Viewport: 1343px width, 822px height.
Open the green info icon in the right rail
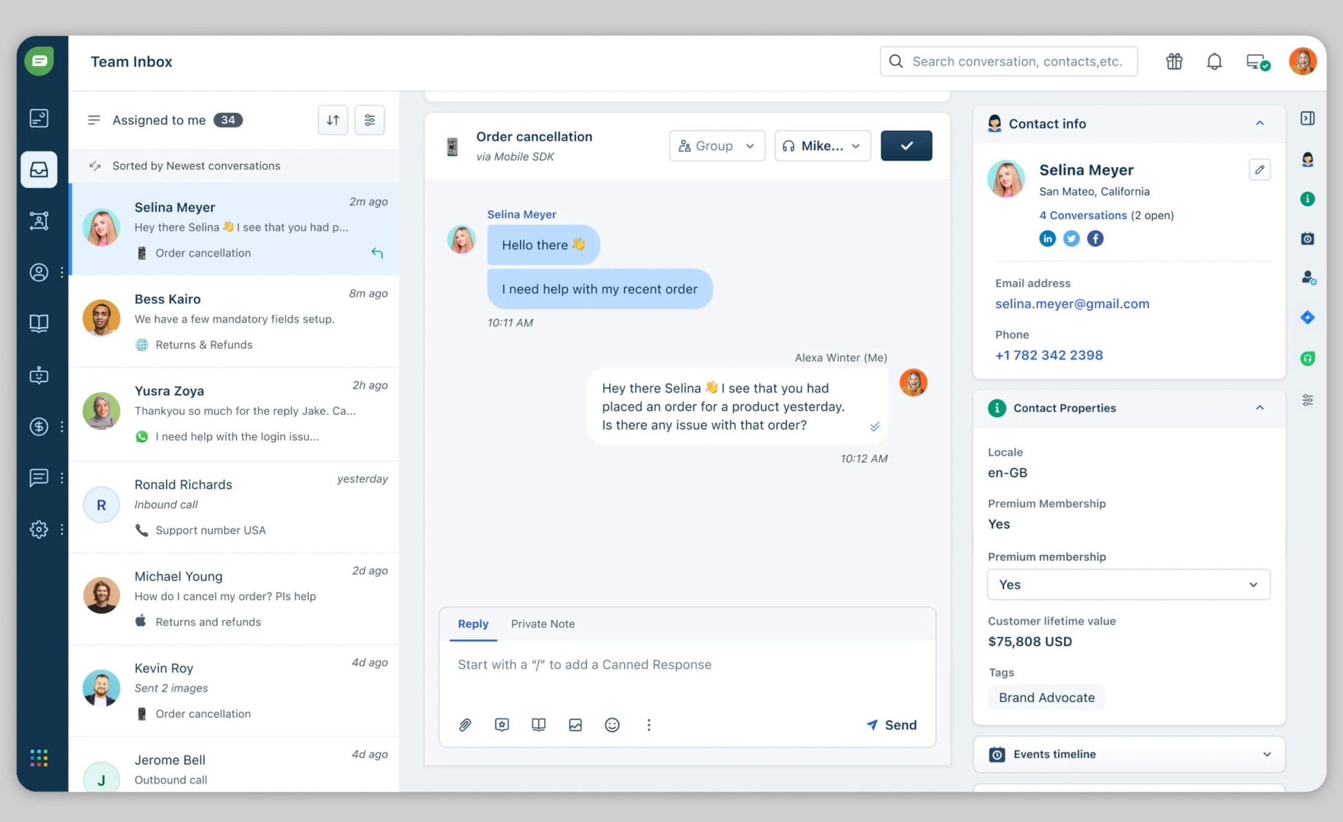coord(1307,199)
